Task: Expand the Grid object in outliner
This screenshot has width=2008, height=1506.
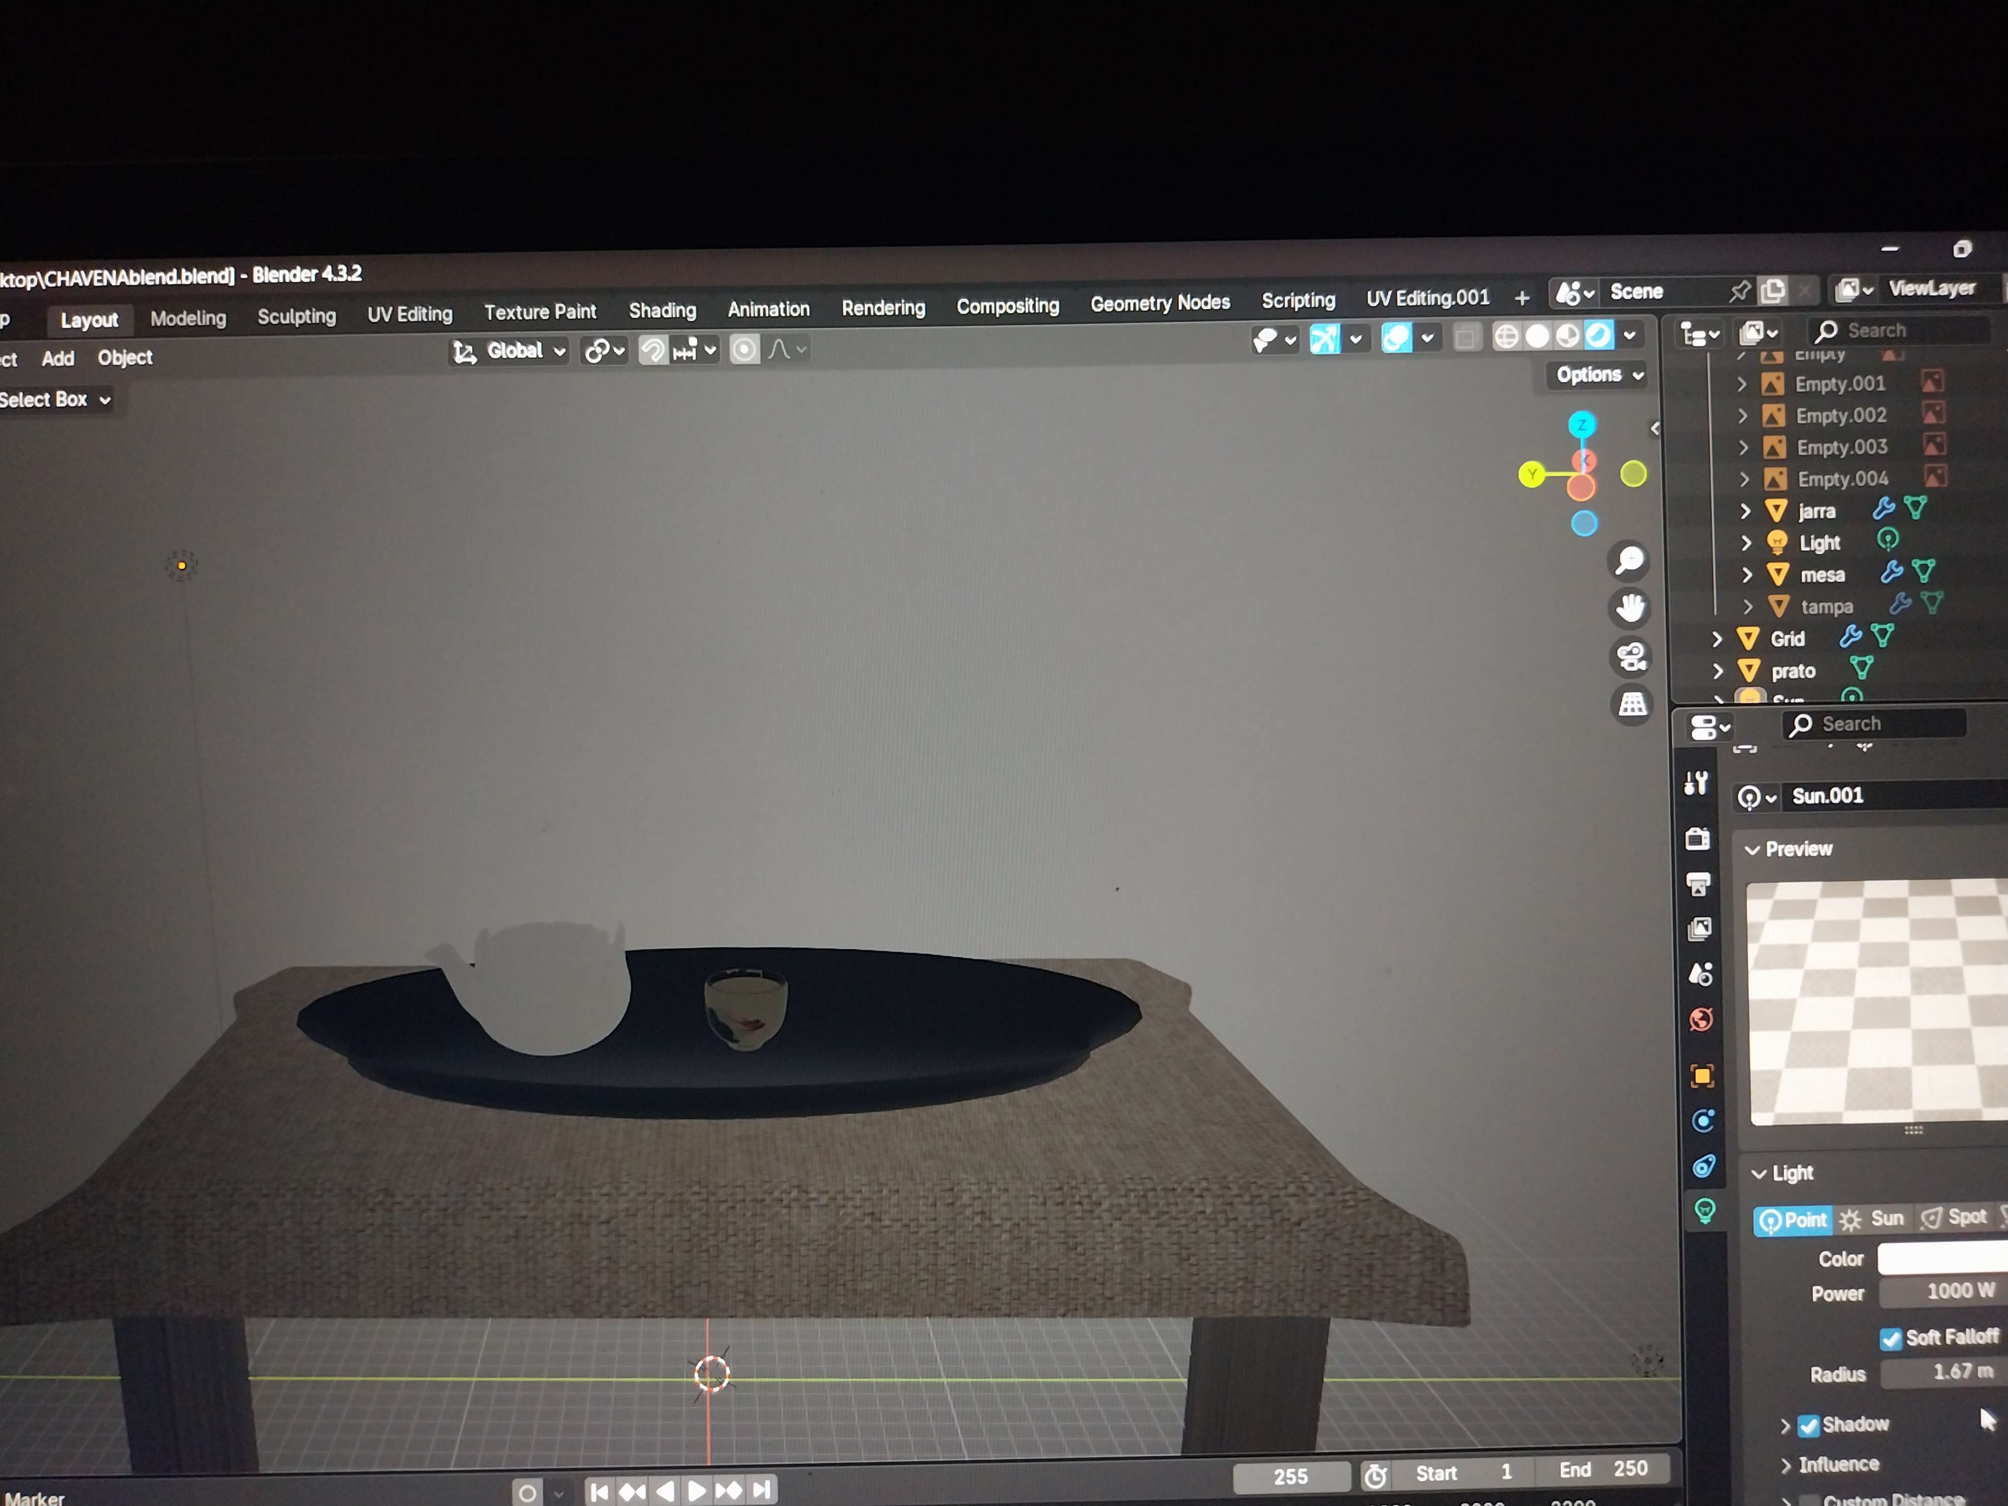Action: [1717, 639]
